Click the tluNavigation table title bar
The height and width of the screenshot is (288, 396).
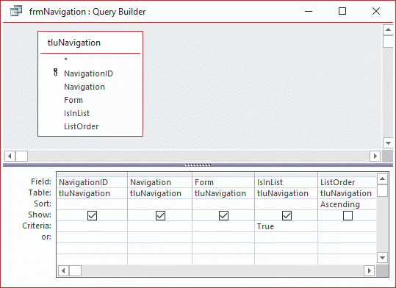90,43
